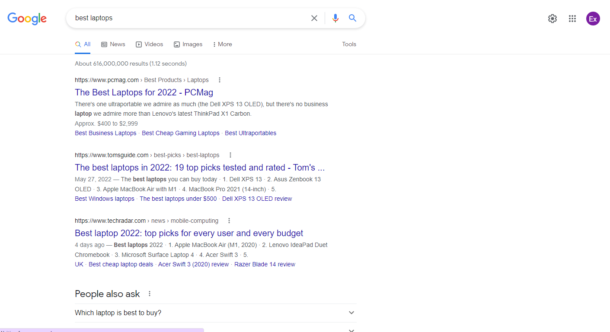610x332 pixels.
Task: Switch to the News tab
Action: point(113,44)
